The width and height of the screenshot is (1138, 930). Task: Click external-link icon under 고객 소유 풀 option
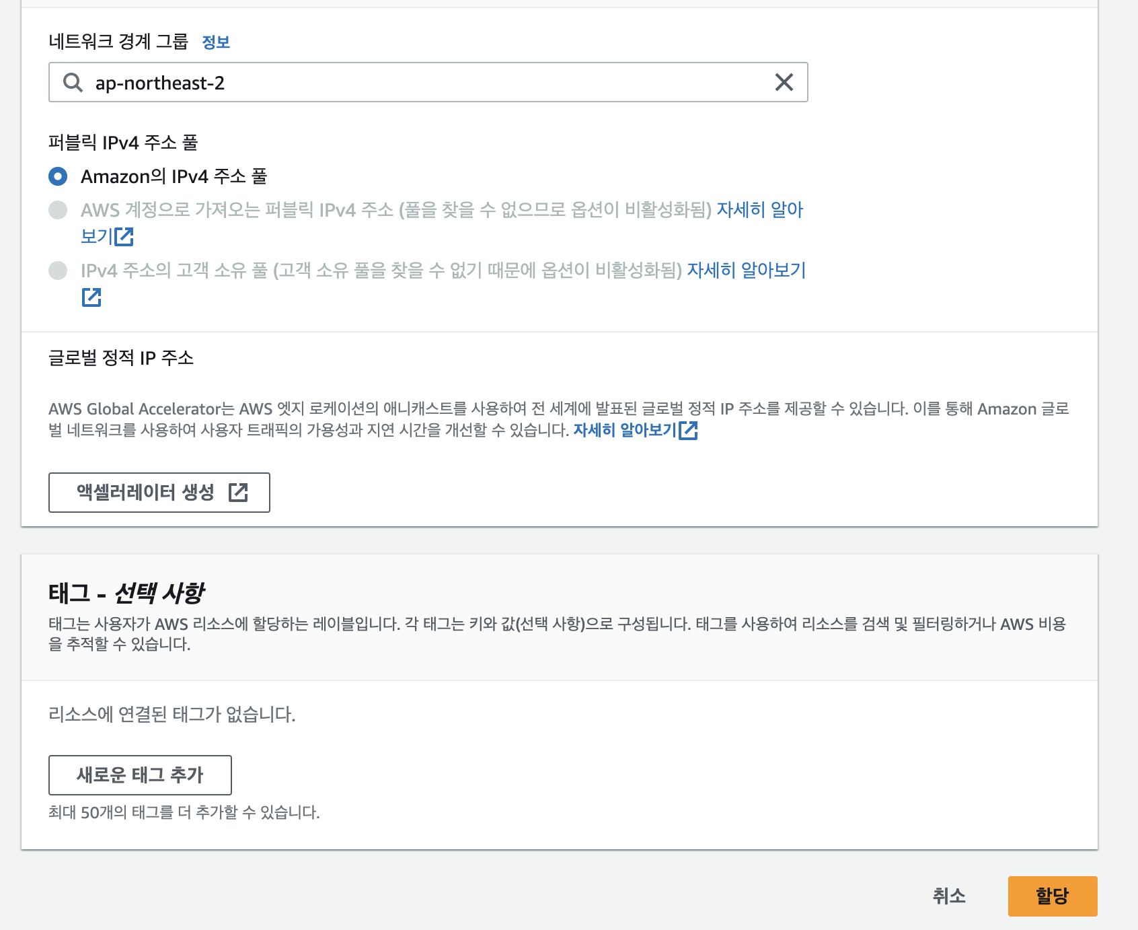pos(91,297)
